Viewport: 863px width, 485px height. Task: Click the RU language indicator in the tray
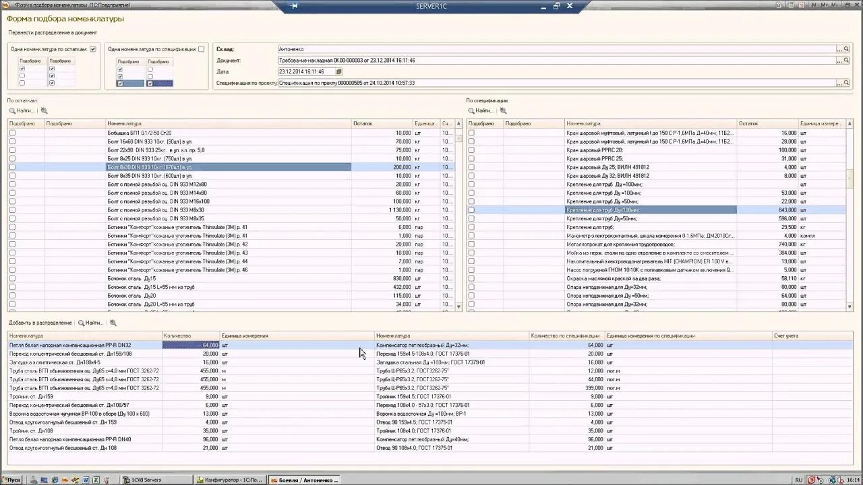(798, 480)
